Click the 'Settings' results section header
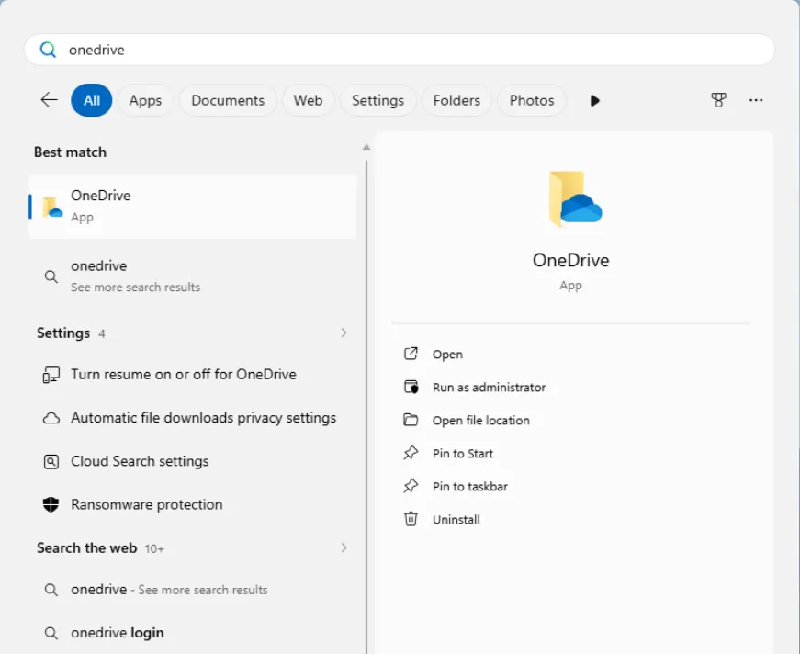The height and width of the screenshot is (654, 800). click(63, 333)
